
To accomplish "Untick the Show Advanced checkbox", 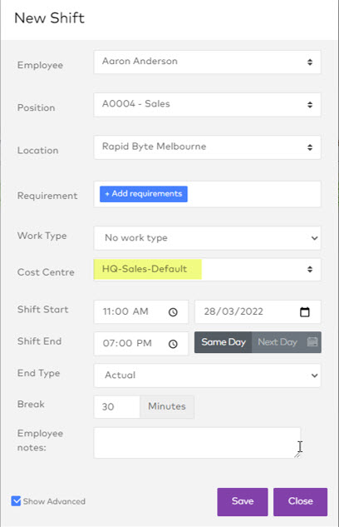I will (x=16, y=501).
